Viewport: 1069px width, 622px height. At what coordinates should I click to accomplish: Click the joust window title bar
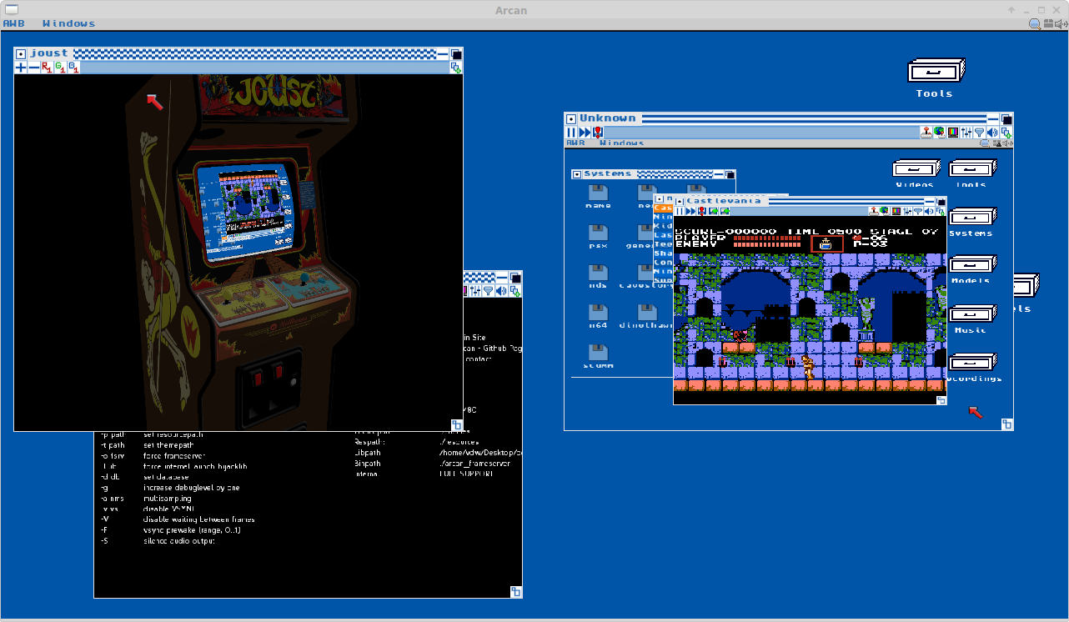click(x=238, y=53)
